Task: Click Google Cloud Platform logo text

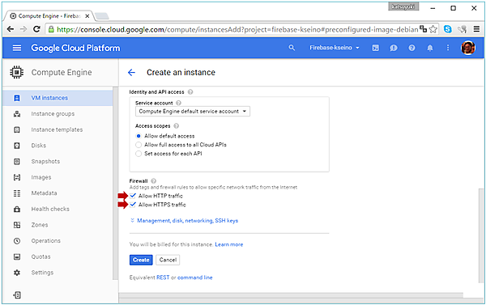Action: 75,48
